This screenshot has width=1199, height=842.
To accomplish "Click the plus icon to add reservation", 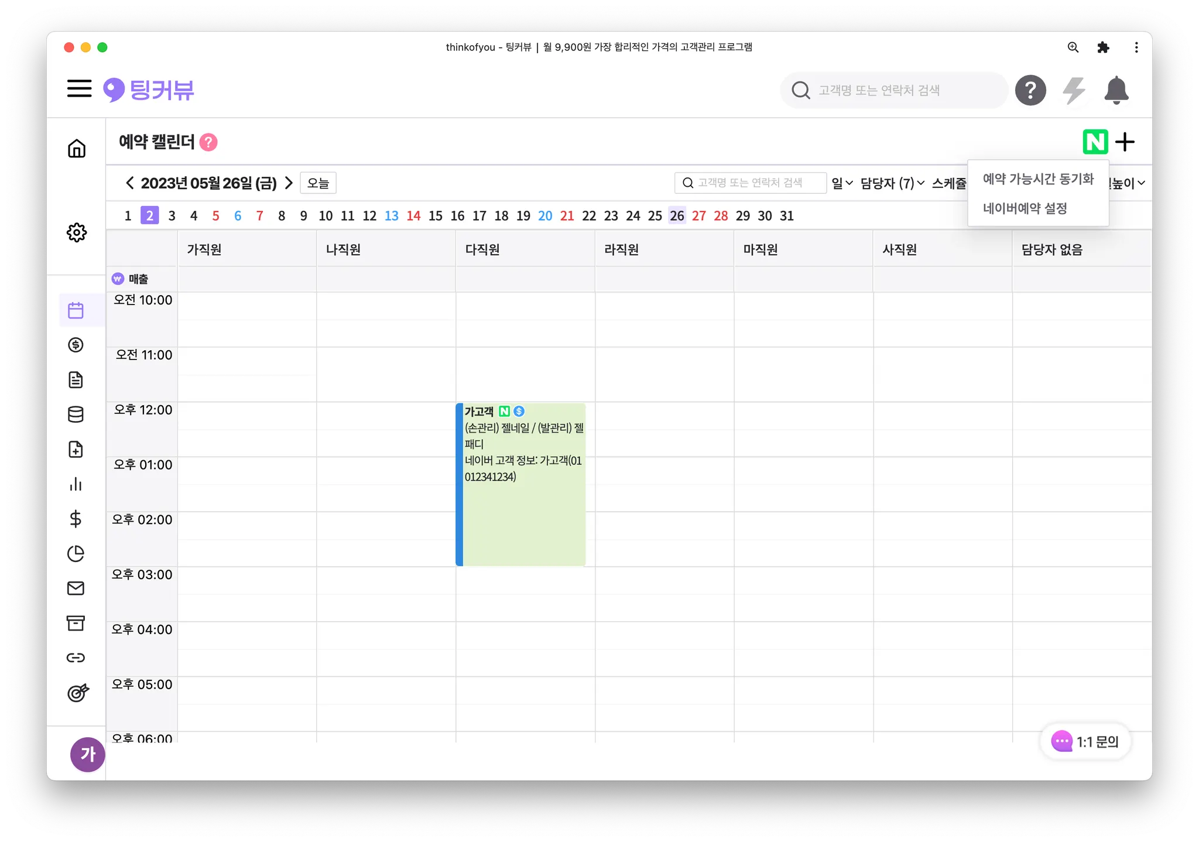I will pyautogui.click(x=1125, y=142).
